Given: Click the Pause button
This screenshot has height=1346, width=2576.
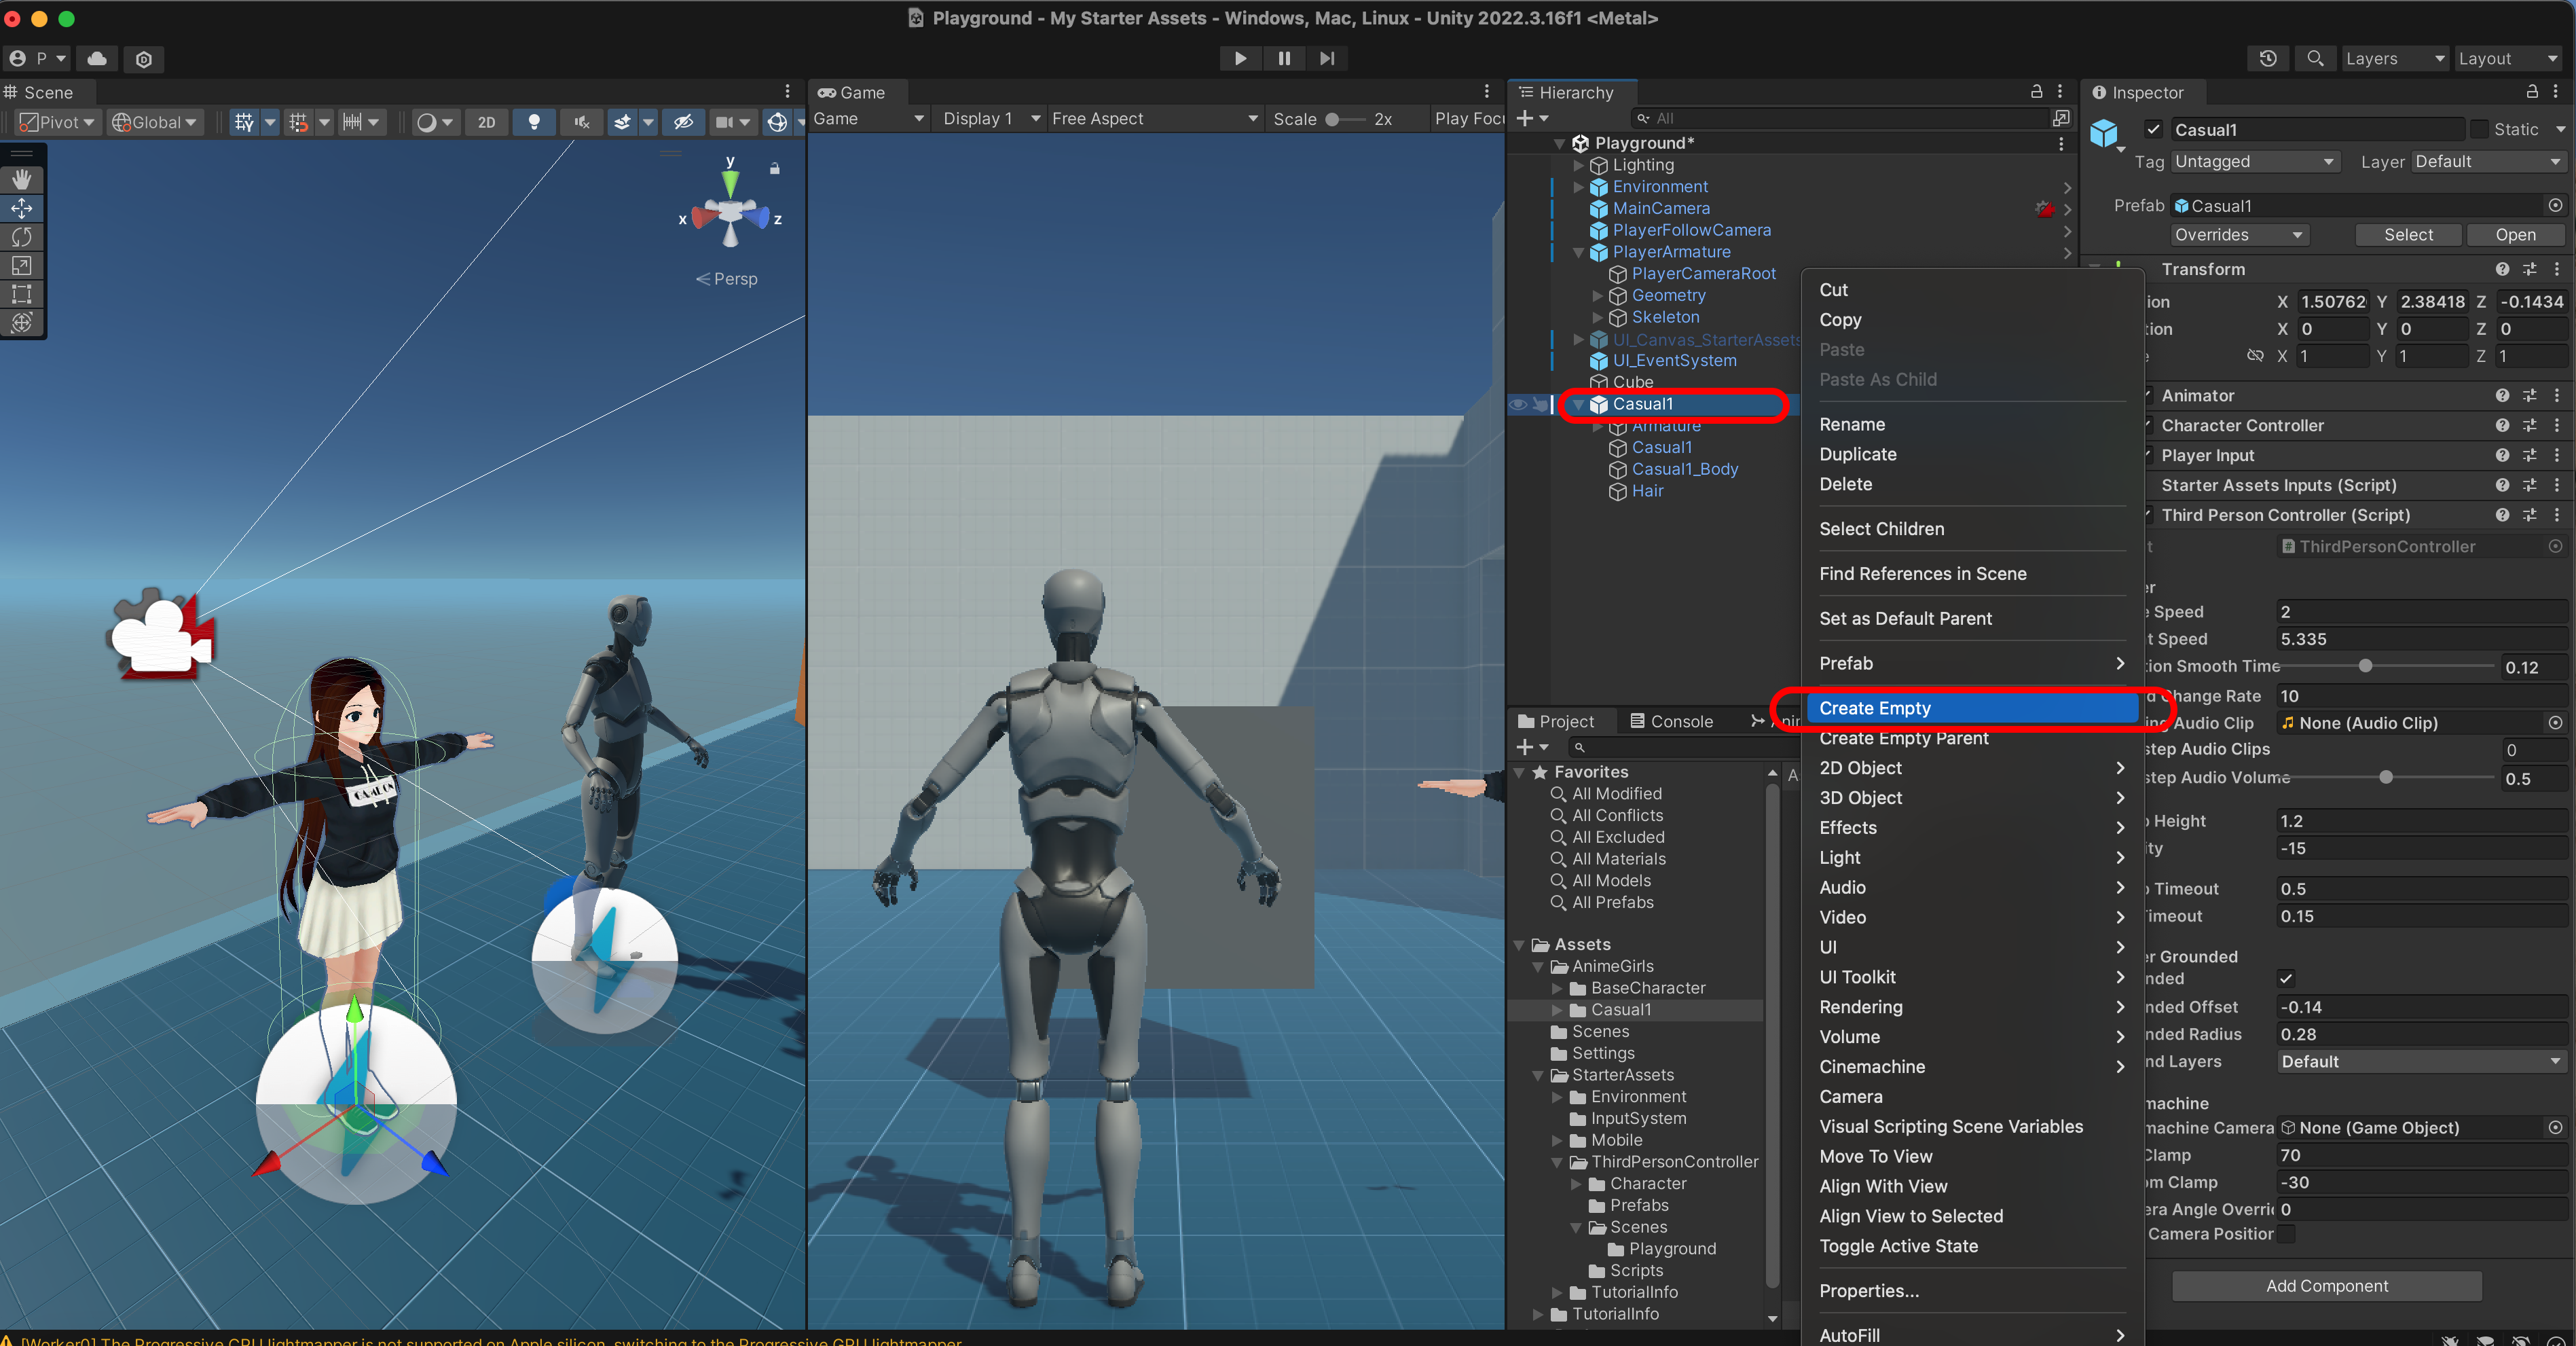Looking at the screenshot, I should [x=1284, y=59].
